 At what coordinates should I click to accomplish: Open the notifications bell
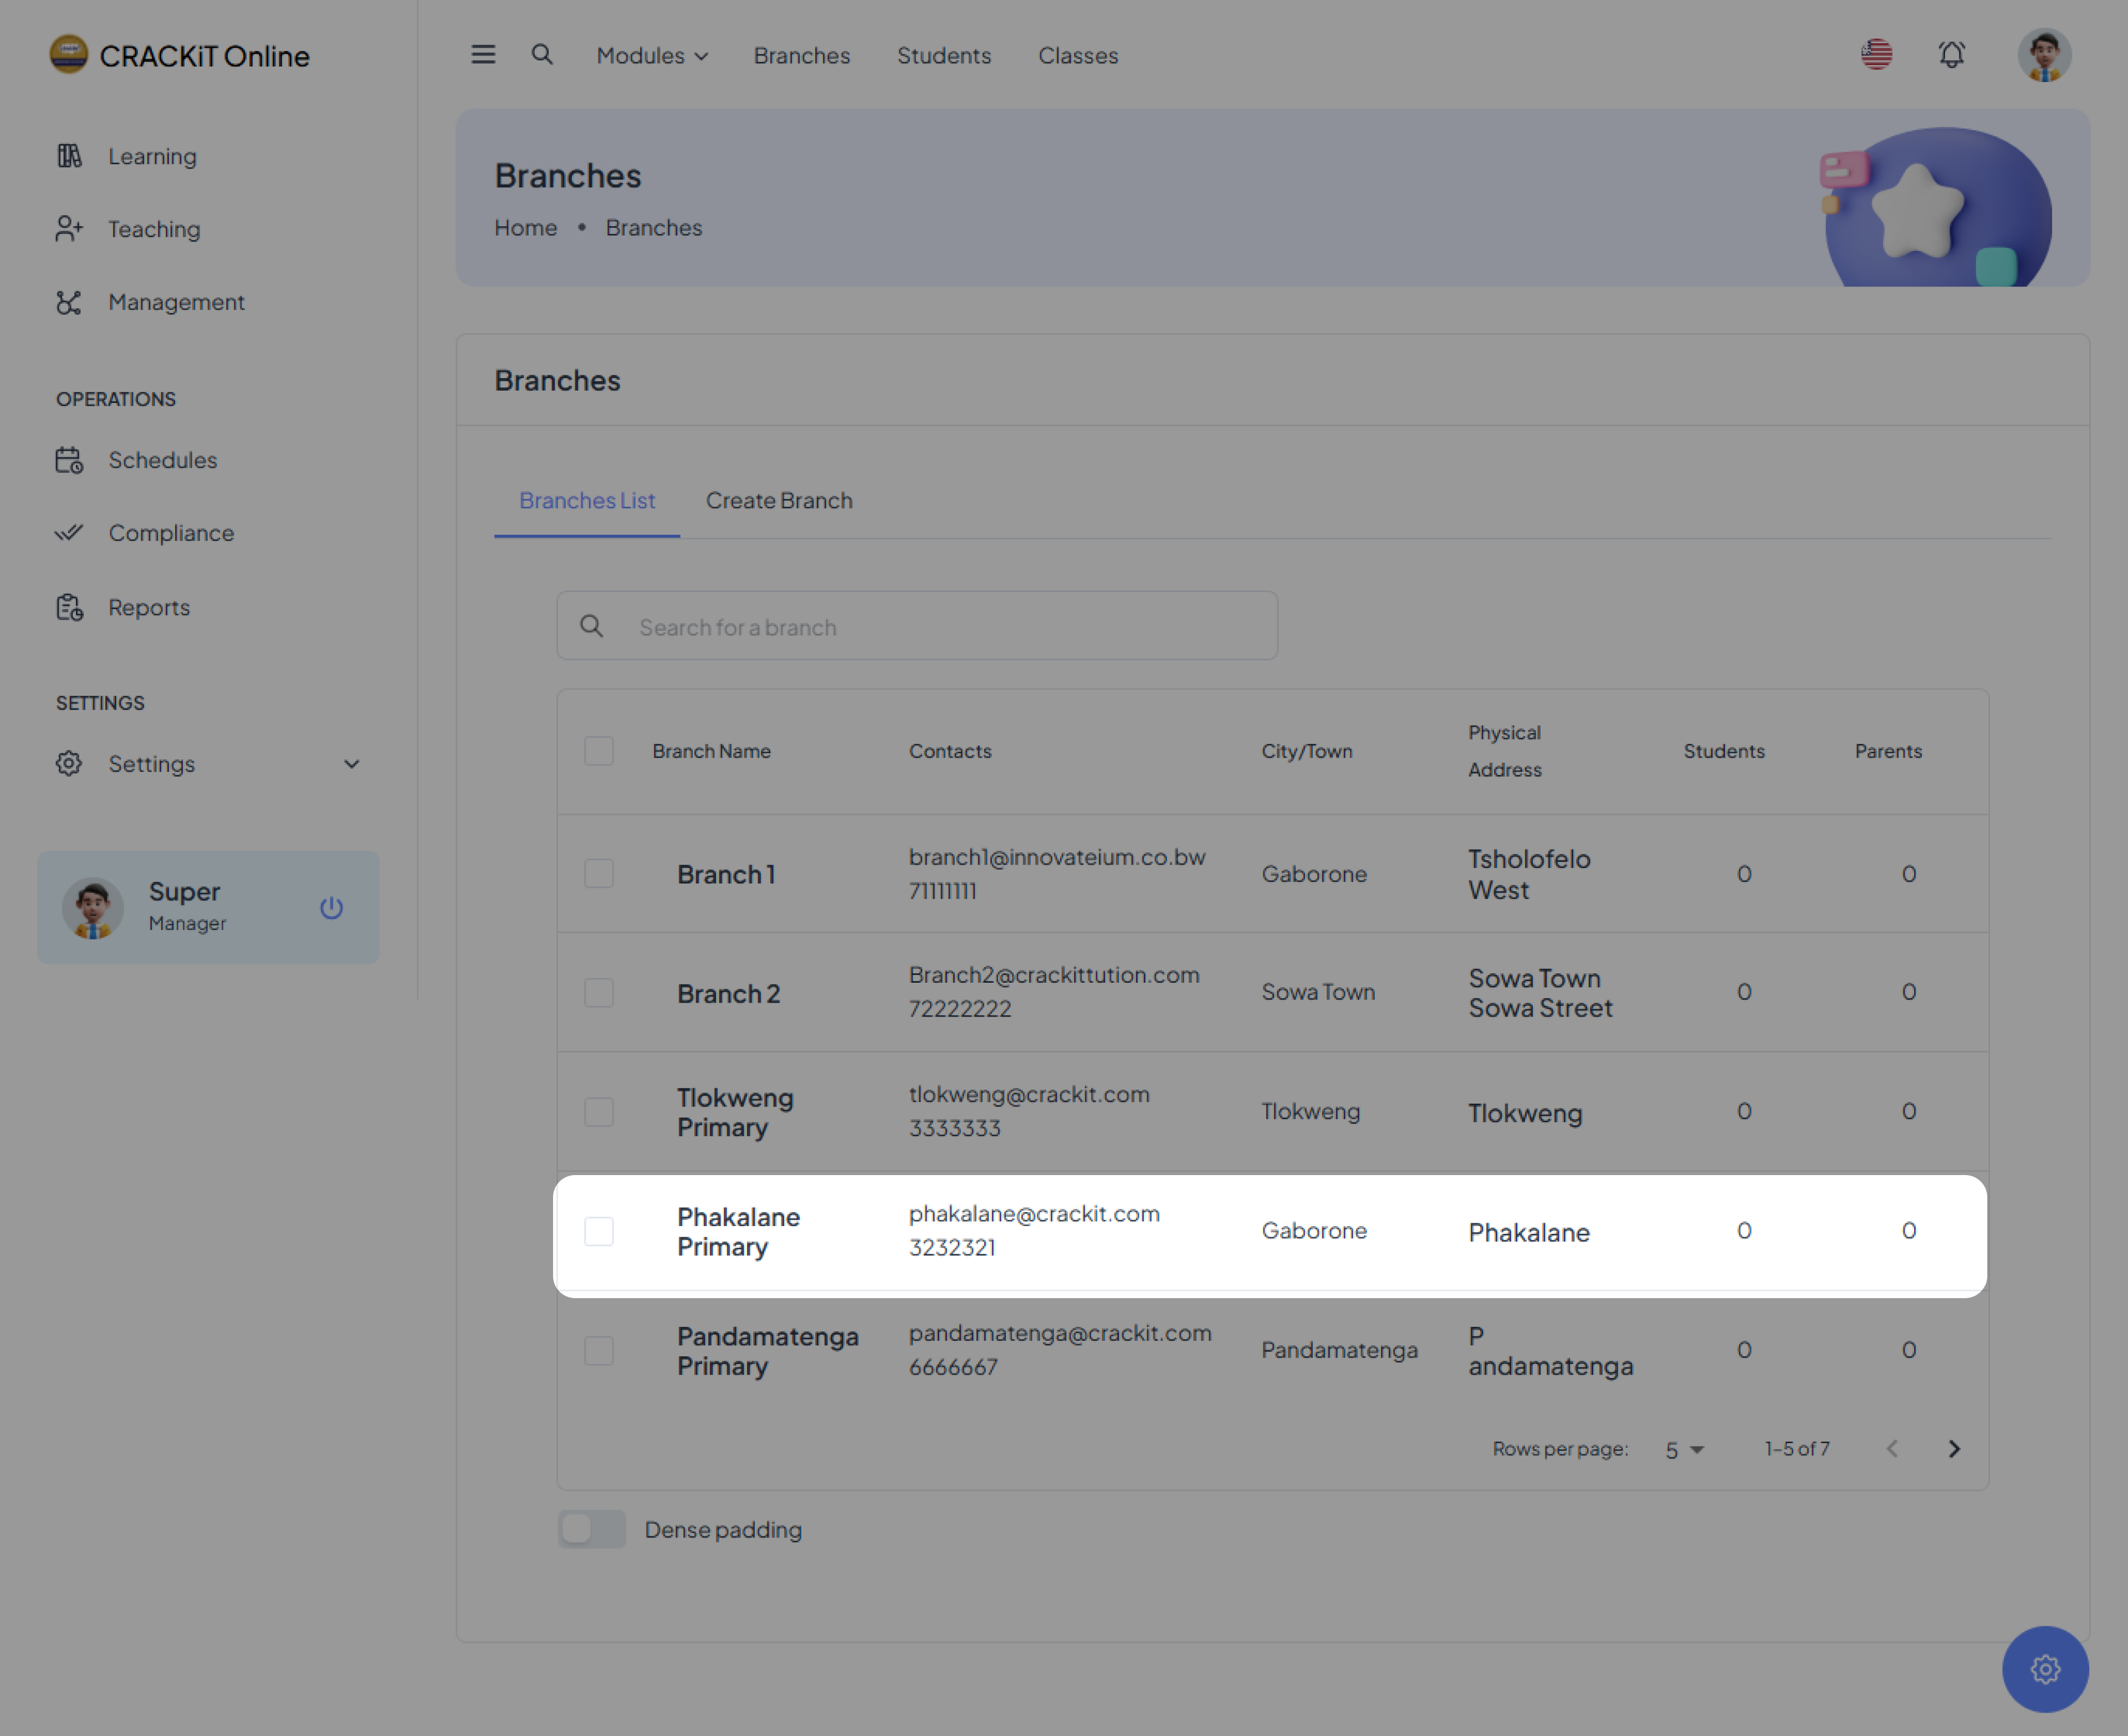tap(1951, 55)
